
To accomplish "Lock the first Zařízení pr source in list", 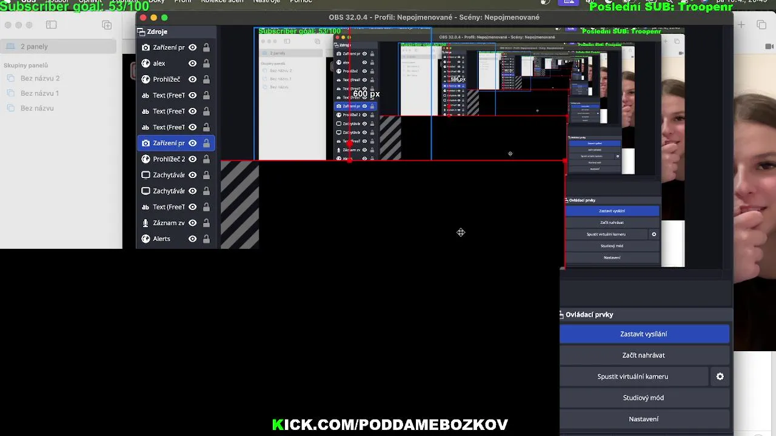I will (x=206, y=47).
